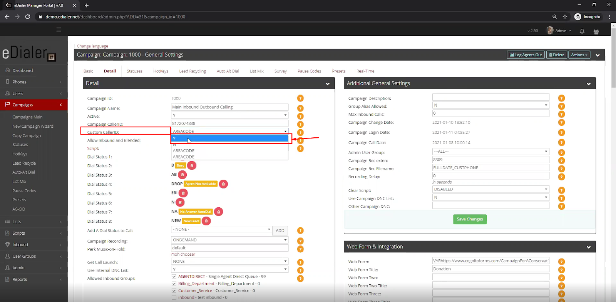This screenshot has height=302, width=616.
Task: Click the Campaign Rec Filename field
Action: (x=491, y=168)
